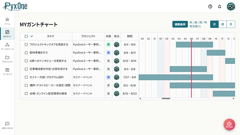Click assignee avatar for プロジェクトキックオフを実施する
This screenshot has height=135, width=240.
117,44
